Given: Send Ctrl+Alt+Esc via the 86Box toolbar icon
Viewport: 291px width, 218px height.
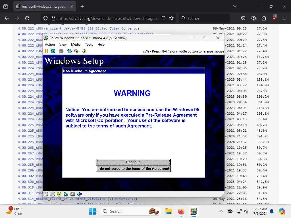Looking at the screenshot, I should point(76,51).
